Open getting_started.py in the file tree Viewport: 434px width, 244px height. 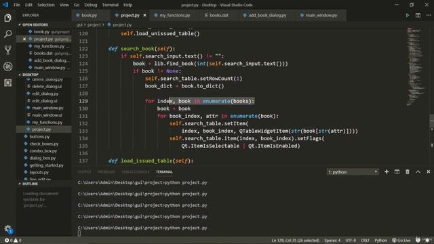(x=44, y=165)
